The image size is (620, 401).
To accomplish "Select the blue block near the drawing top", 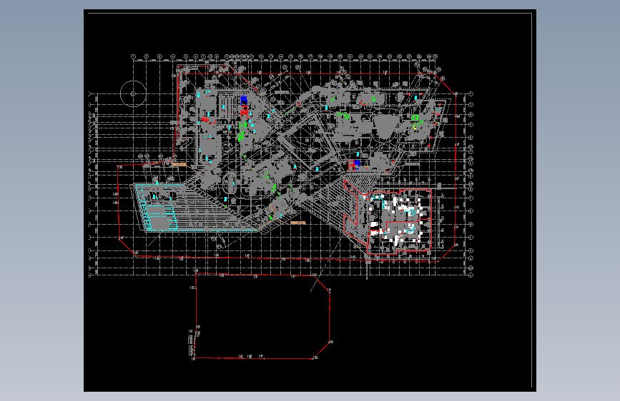I will 244,101.
